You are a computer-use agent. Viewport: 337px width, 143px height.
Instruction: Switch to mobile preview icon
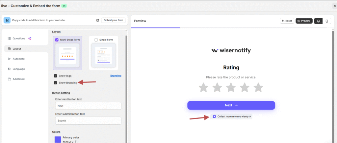326,21
